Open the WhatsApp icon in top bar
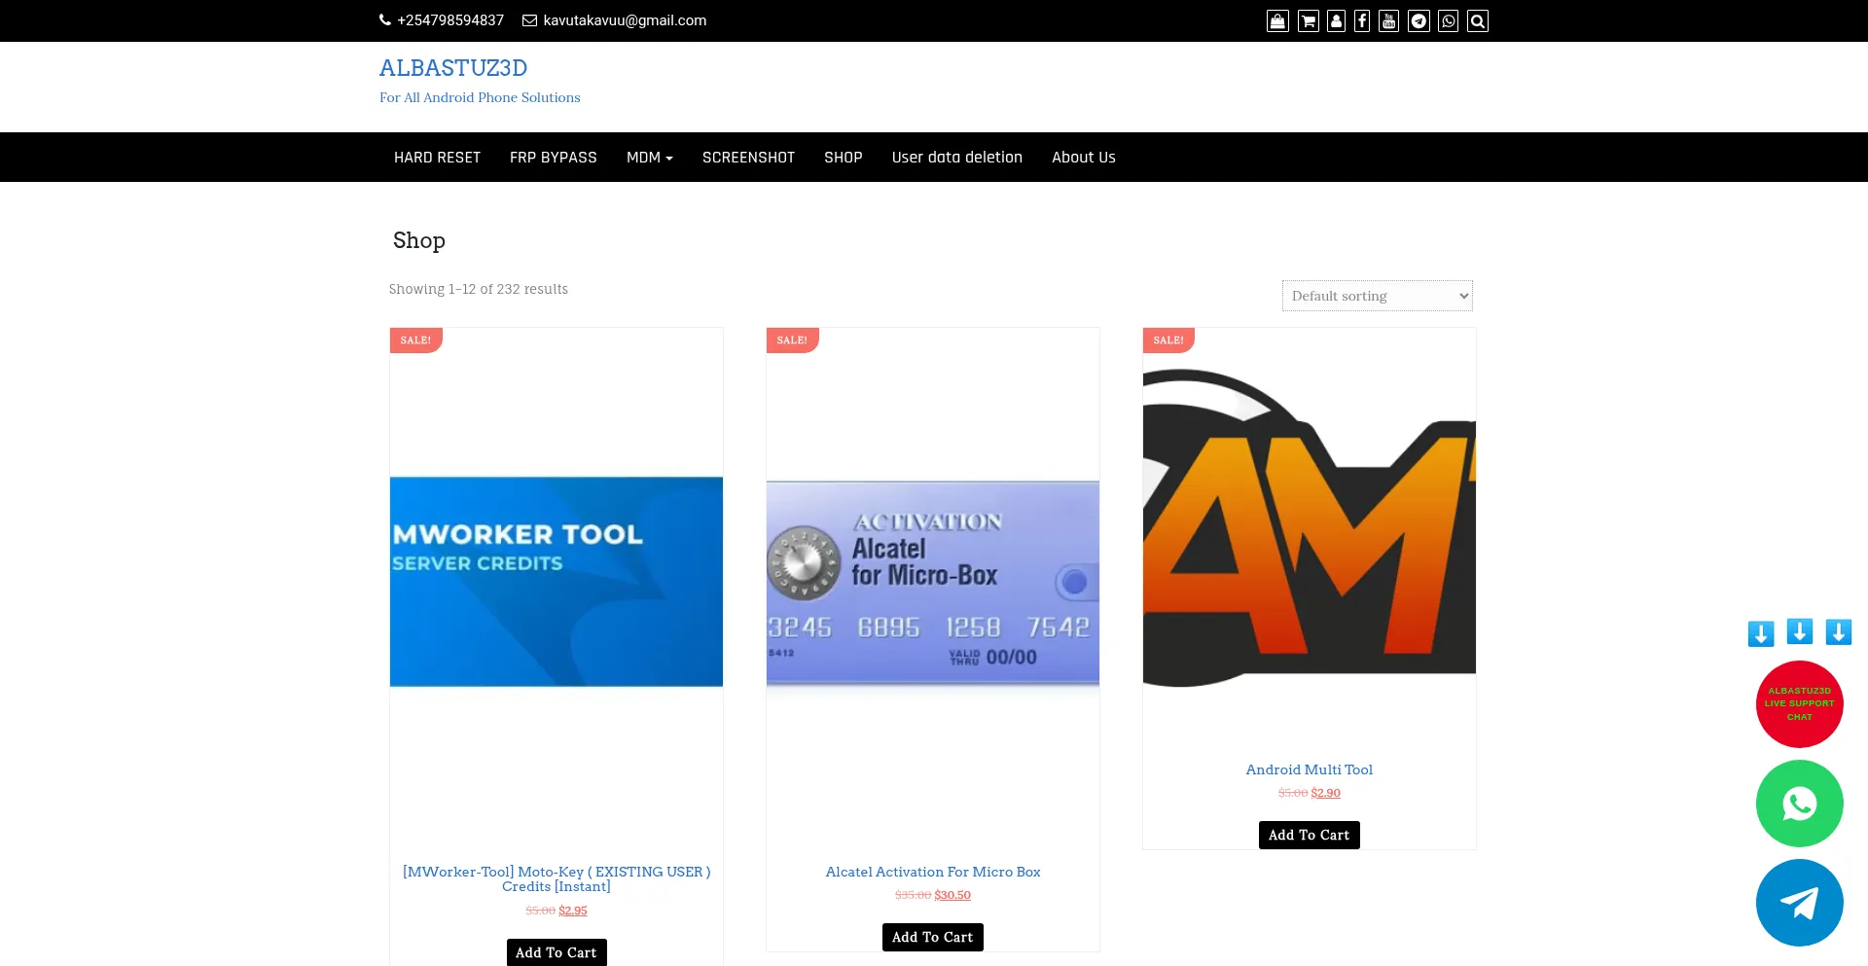Viewport: 1868px width, 966px height. click(x=1449, y=21)
